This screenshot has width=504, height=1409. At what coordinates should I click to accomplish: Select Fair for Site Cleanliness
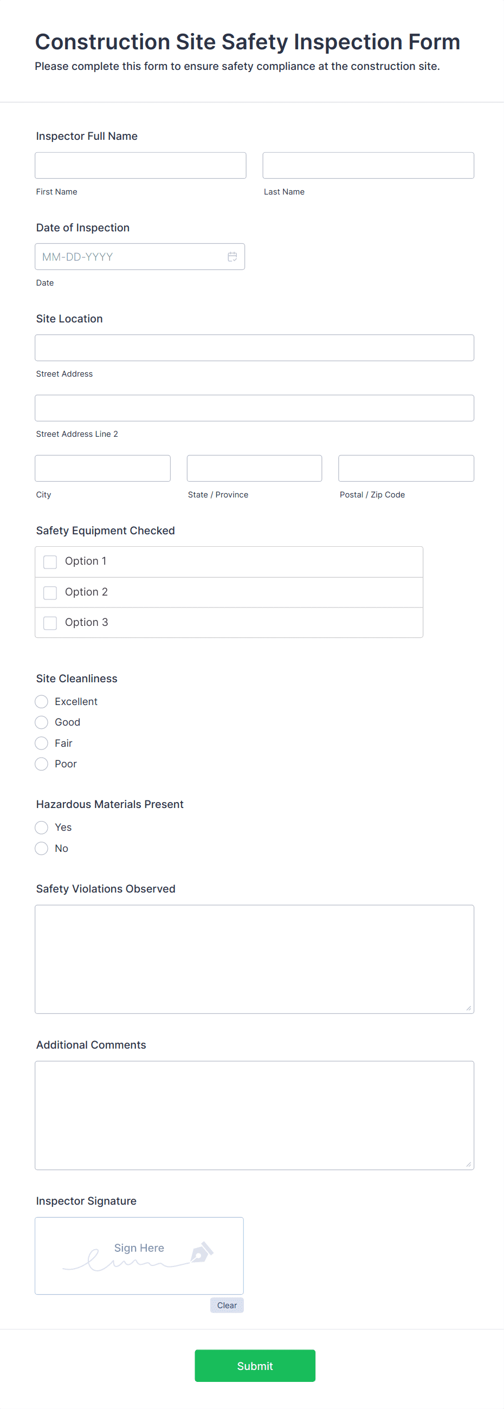pyautogui.click(x=41, y=743)
